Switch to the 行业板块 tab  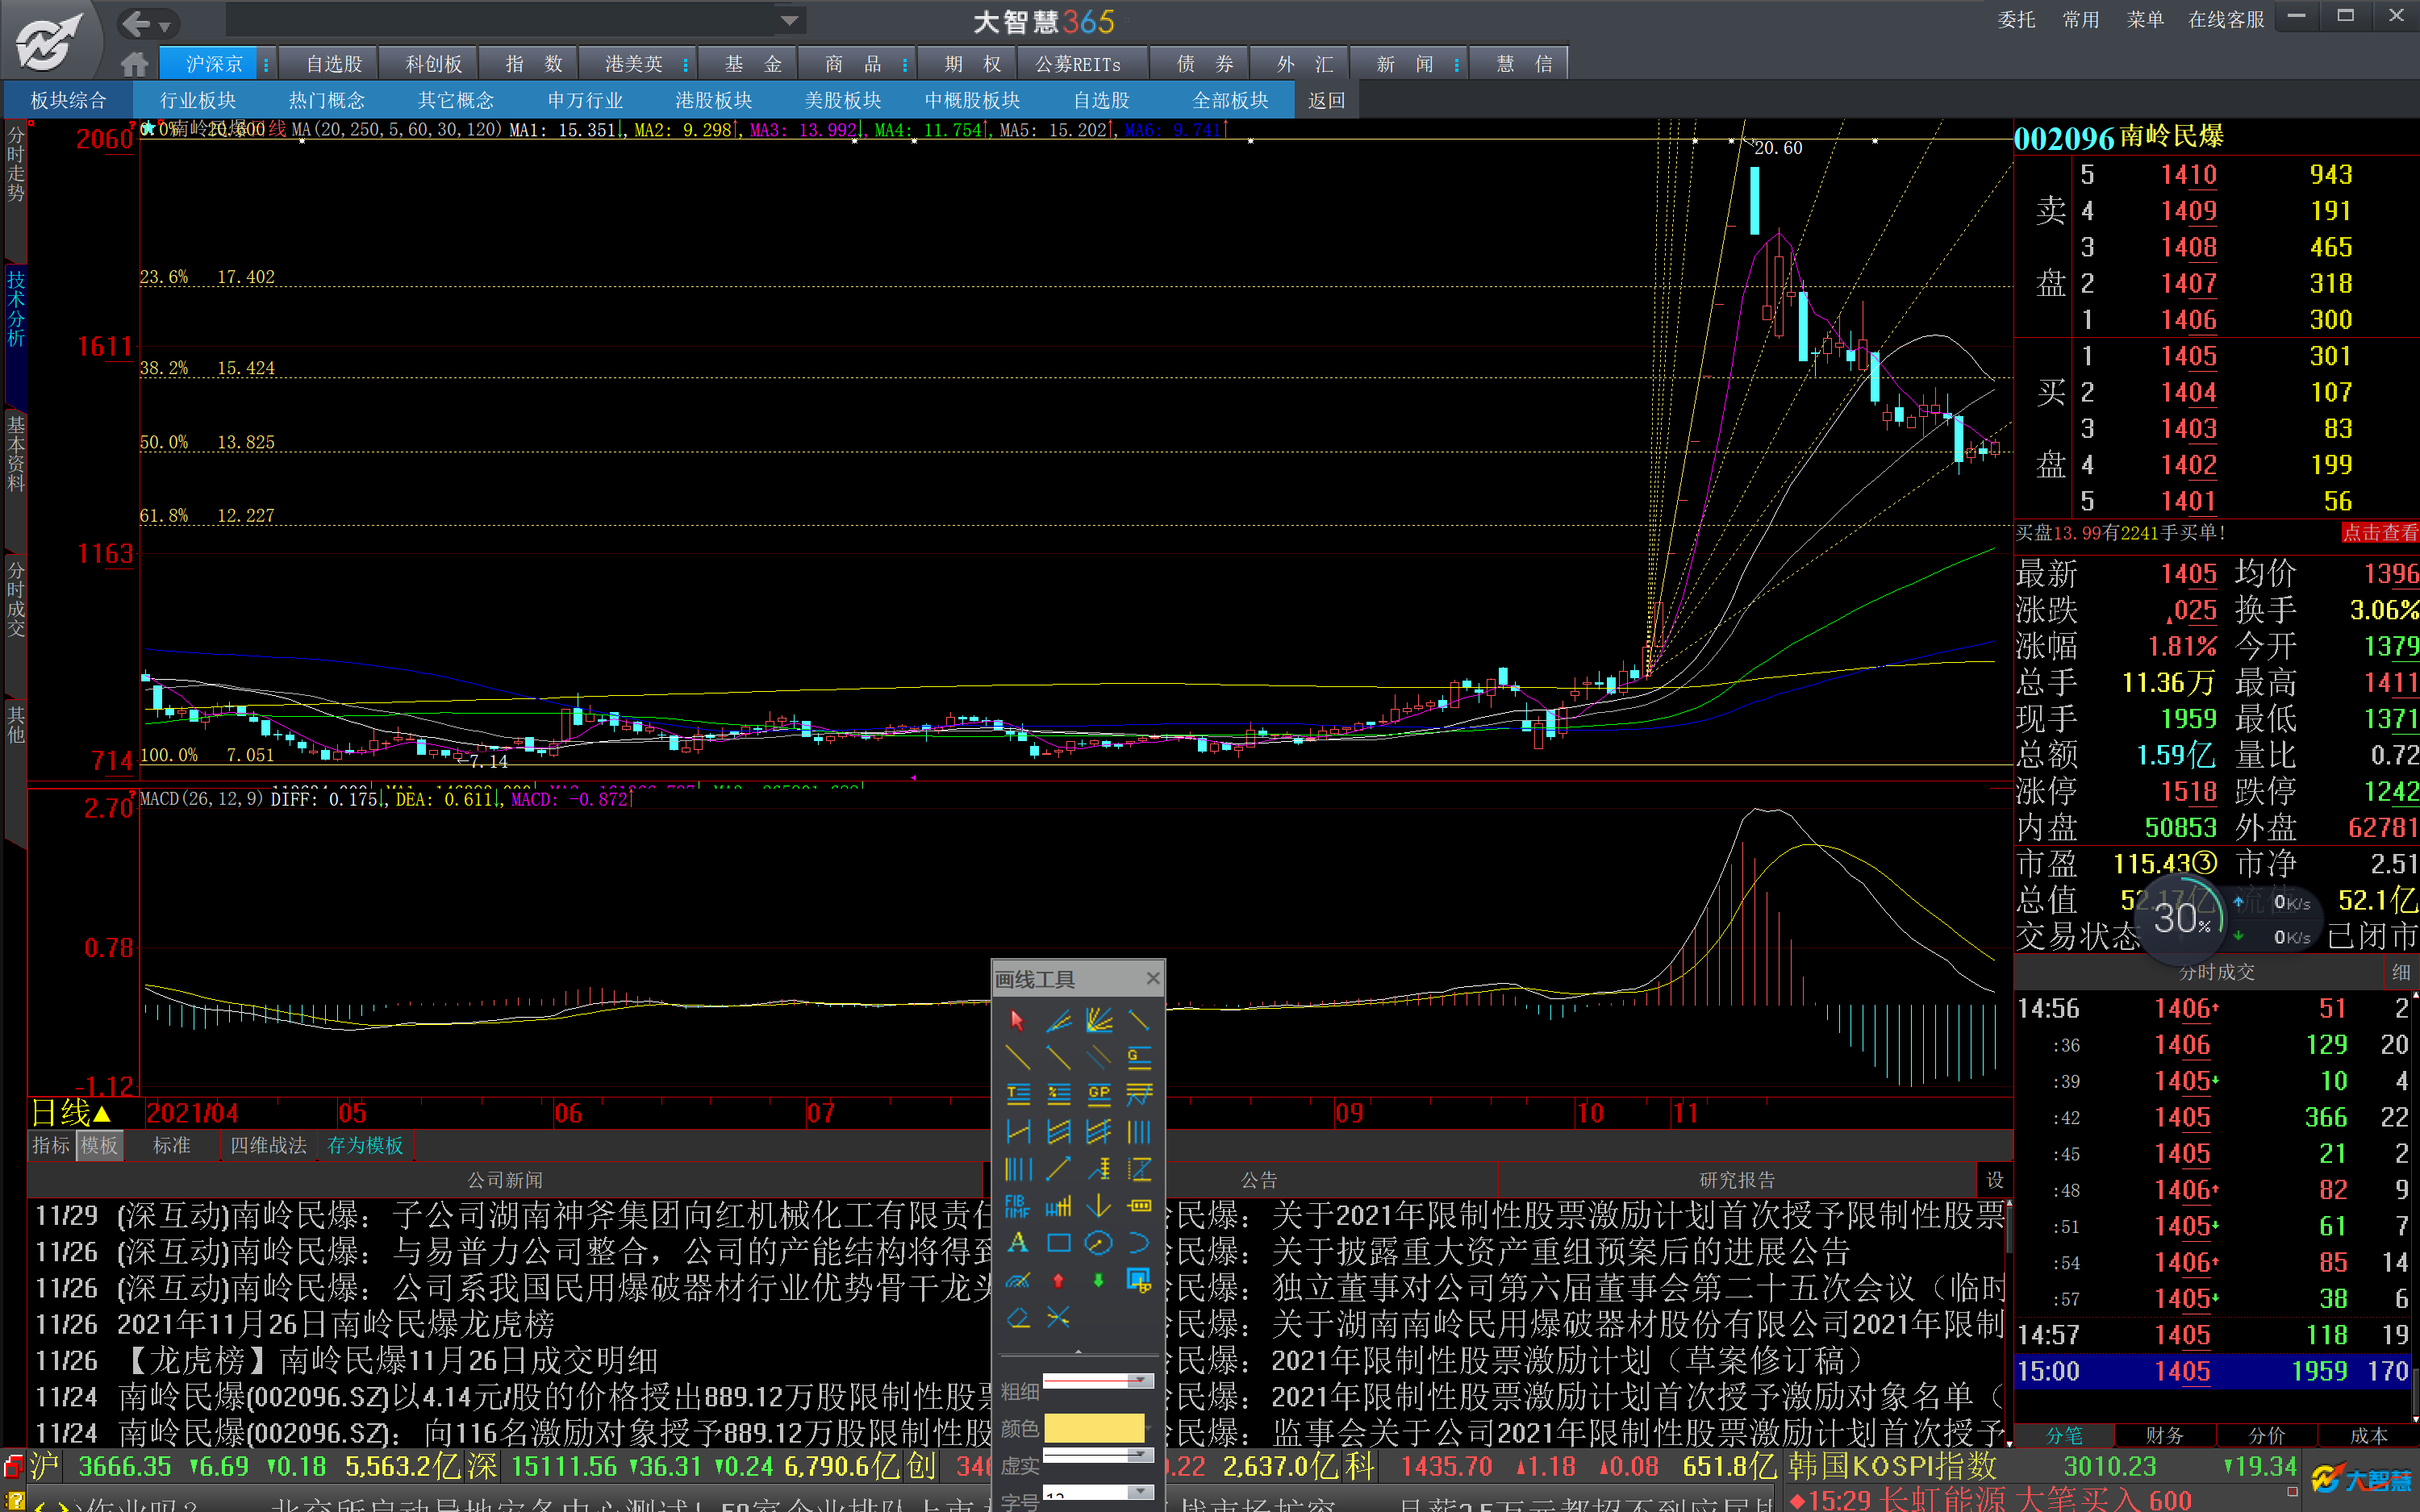click(x=198, y=100)
